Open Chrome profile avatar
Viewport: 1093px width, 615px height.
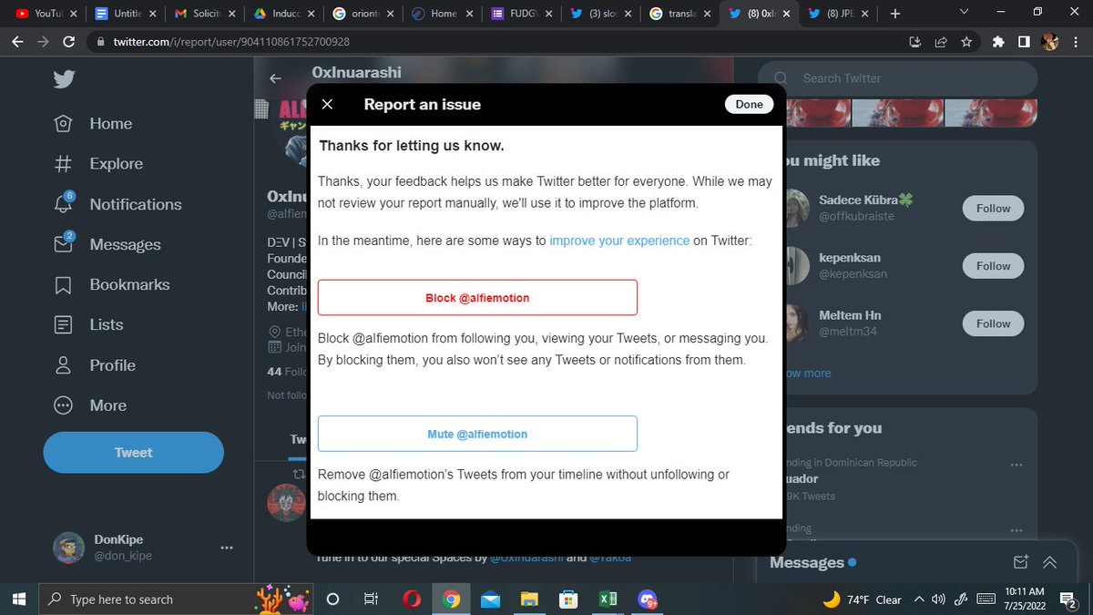pos(1049,42)
